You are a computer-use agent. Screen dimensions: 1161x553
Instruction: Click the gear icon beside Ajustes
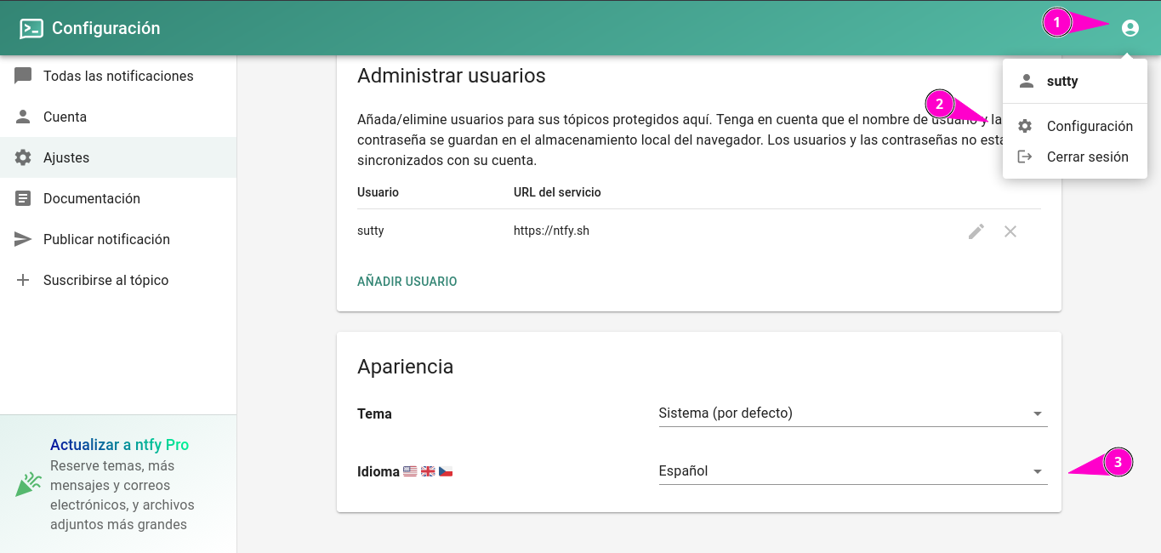click(x=23, y=157)
